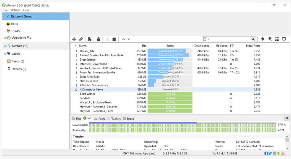
Task: Switch to the Speed tab
Action: coord(128,119)
